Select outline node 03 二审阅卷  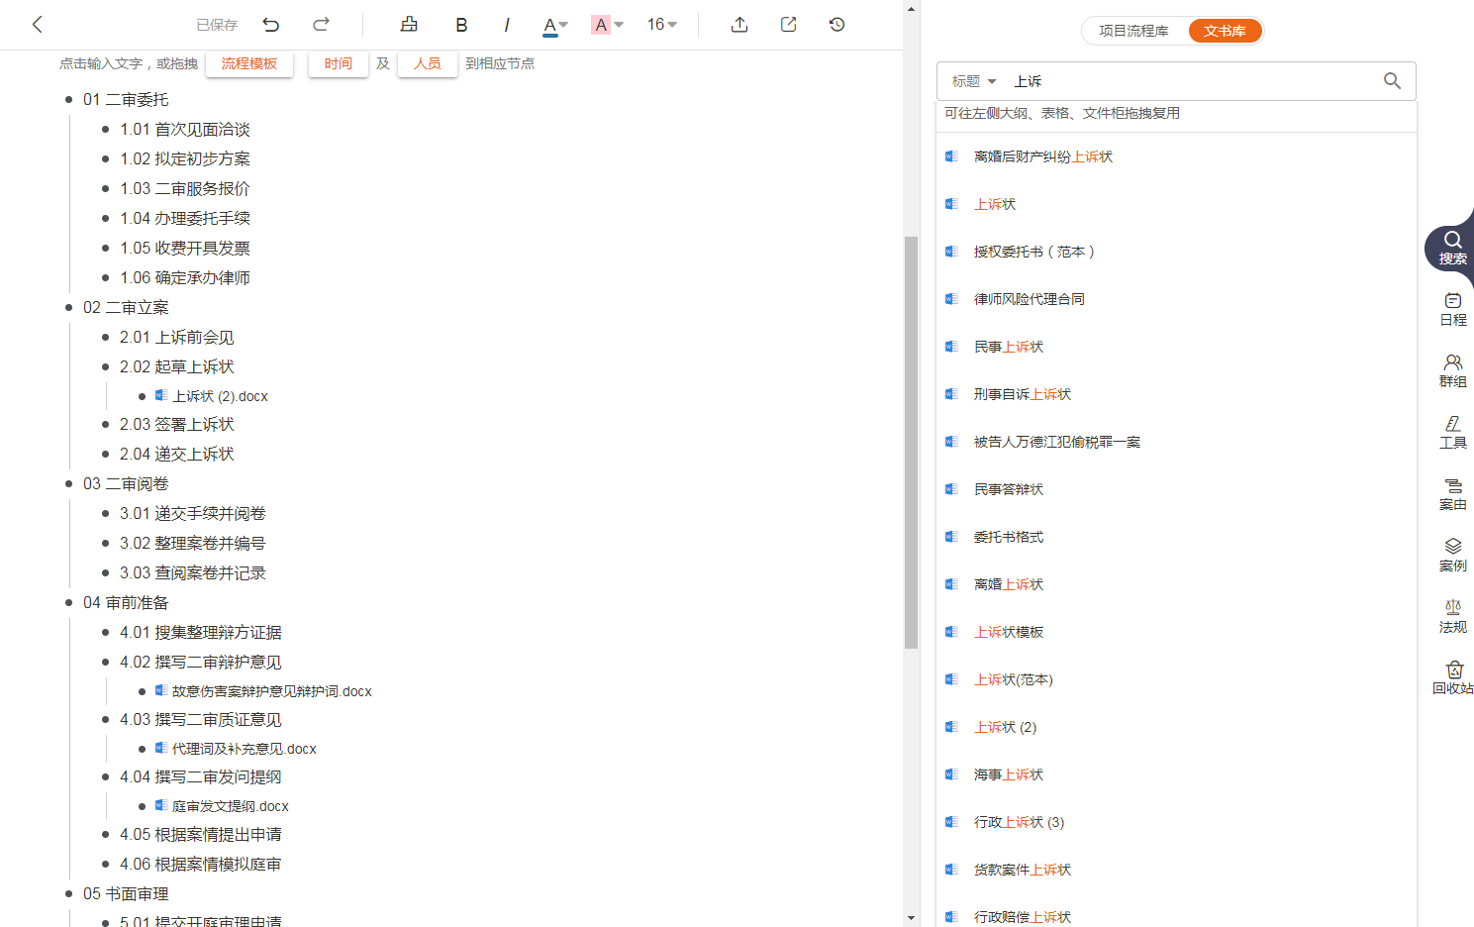(x=126, y=483)
